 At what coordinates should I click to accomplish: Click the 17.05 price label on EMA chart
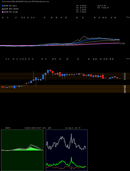click(122, 44)
